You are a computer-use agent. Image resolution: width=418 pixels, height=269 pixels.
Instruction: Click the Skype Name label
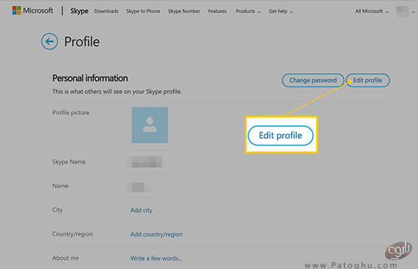[69, 162]
